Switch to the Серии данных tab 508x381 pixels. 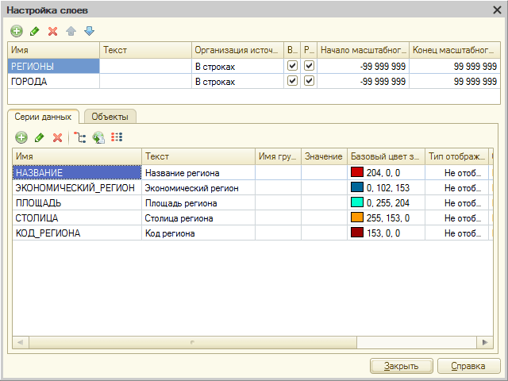click(x=43, y=117)
